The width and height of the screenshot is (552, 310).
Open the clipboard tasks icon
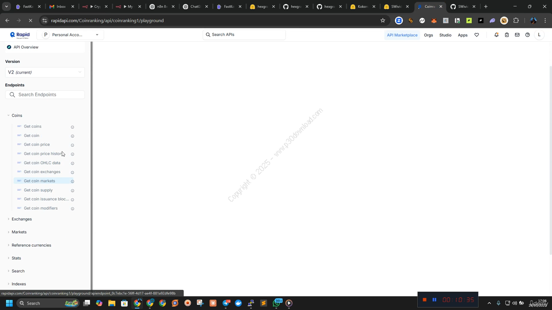click(507, 35)
